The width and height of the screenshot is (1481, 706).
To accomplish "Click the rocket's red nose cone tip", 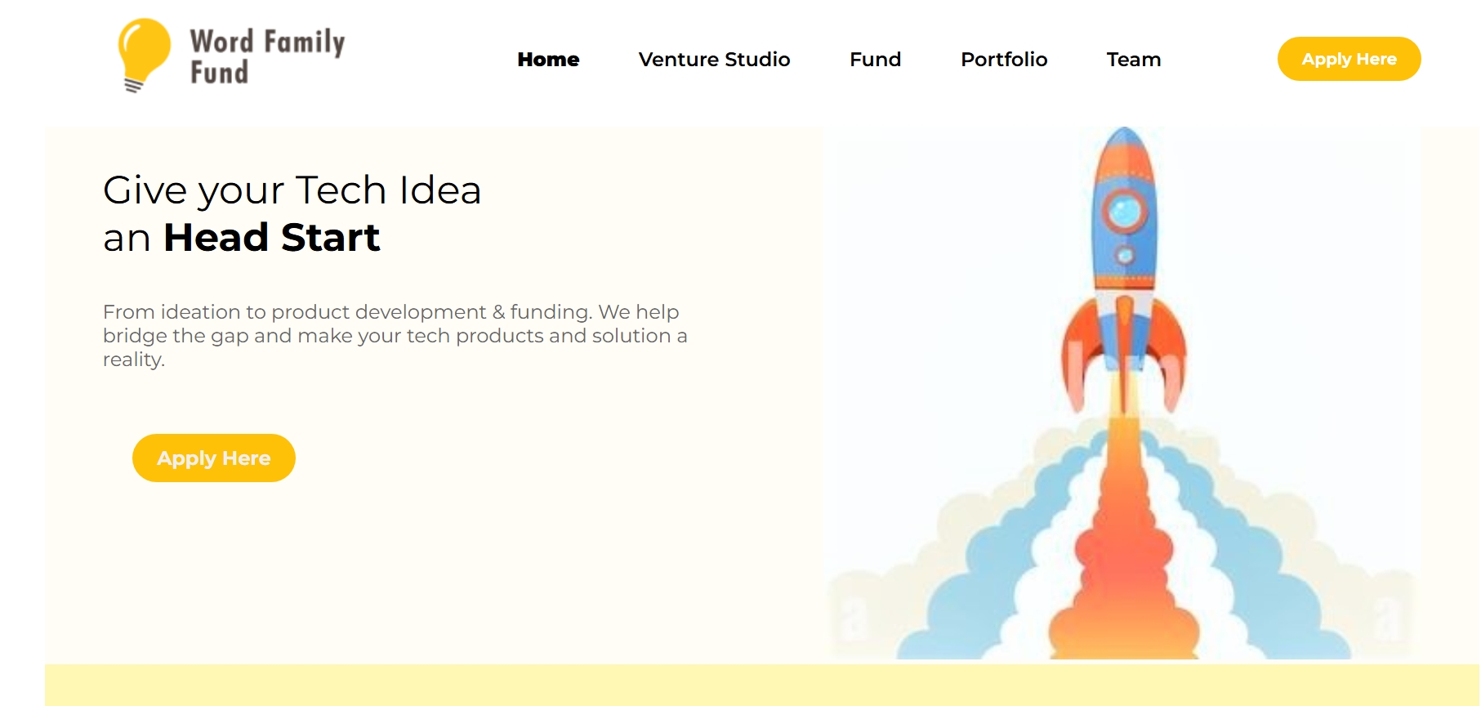I will tap(1125, 141).
